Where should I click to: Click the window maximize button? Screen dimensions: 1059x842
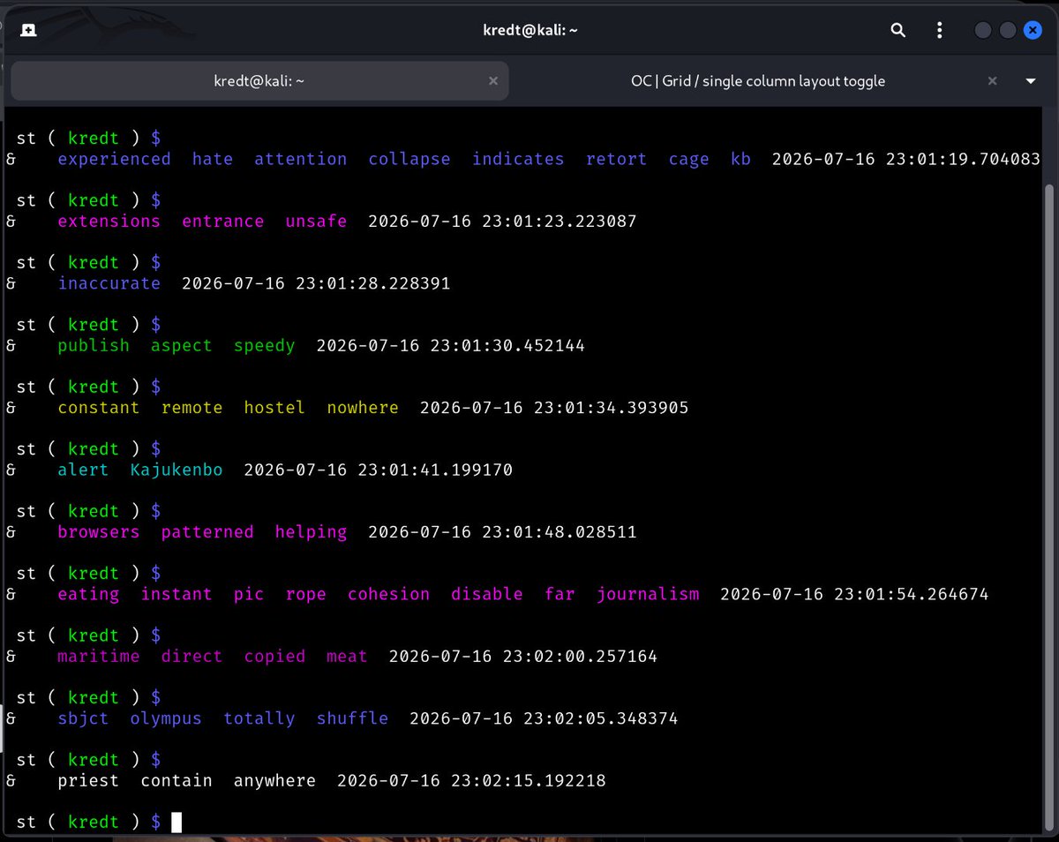point(1007,30)
